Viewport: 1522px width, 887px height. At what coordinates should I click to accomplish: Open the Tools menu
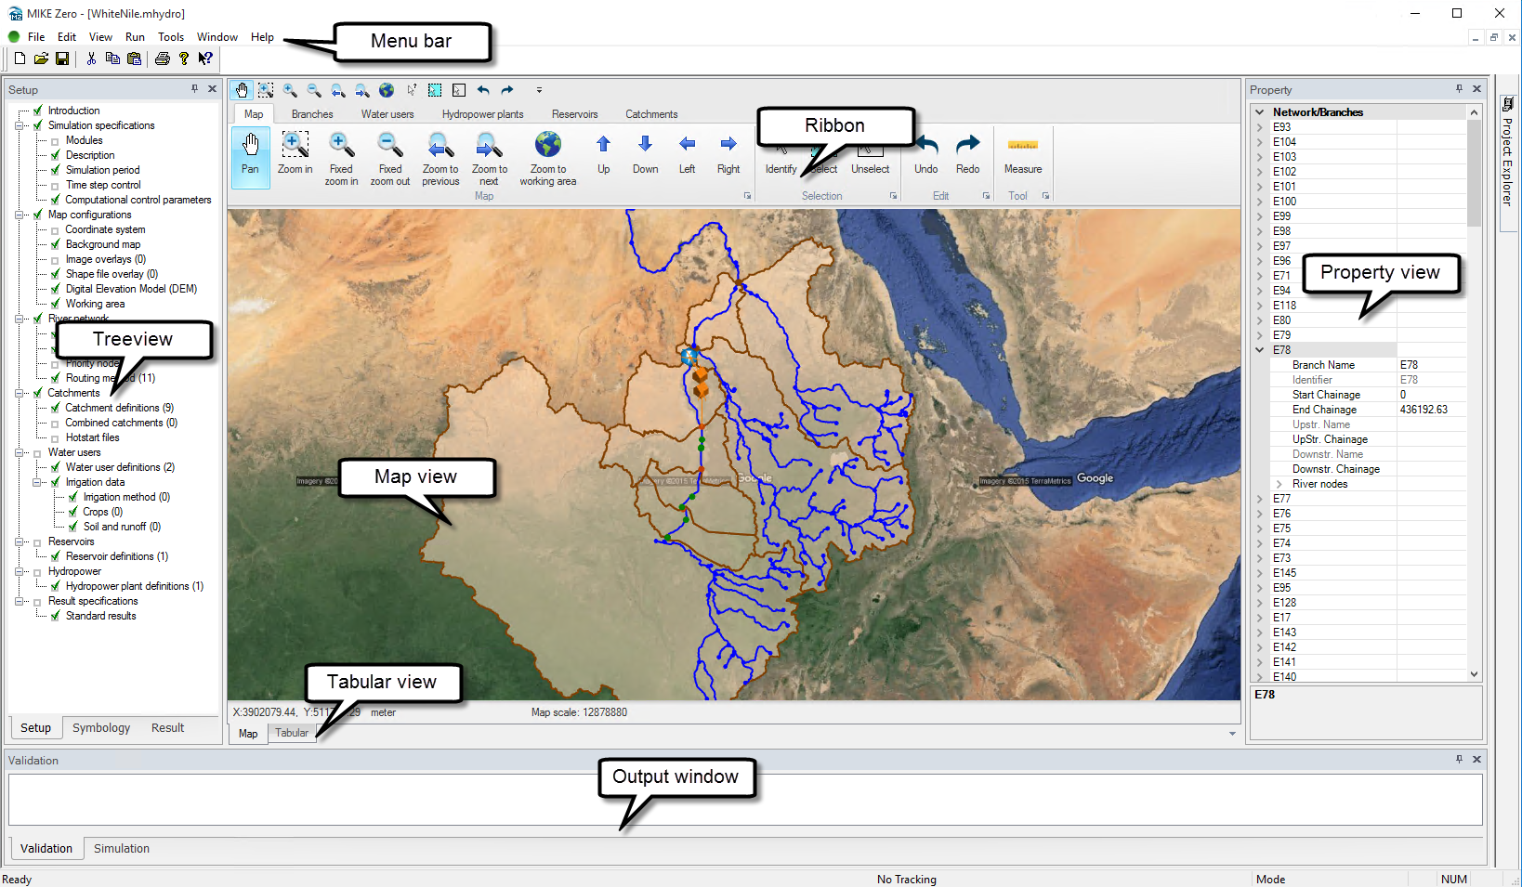coord(171,37)
